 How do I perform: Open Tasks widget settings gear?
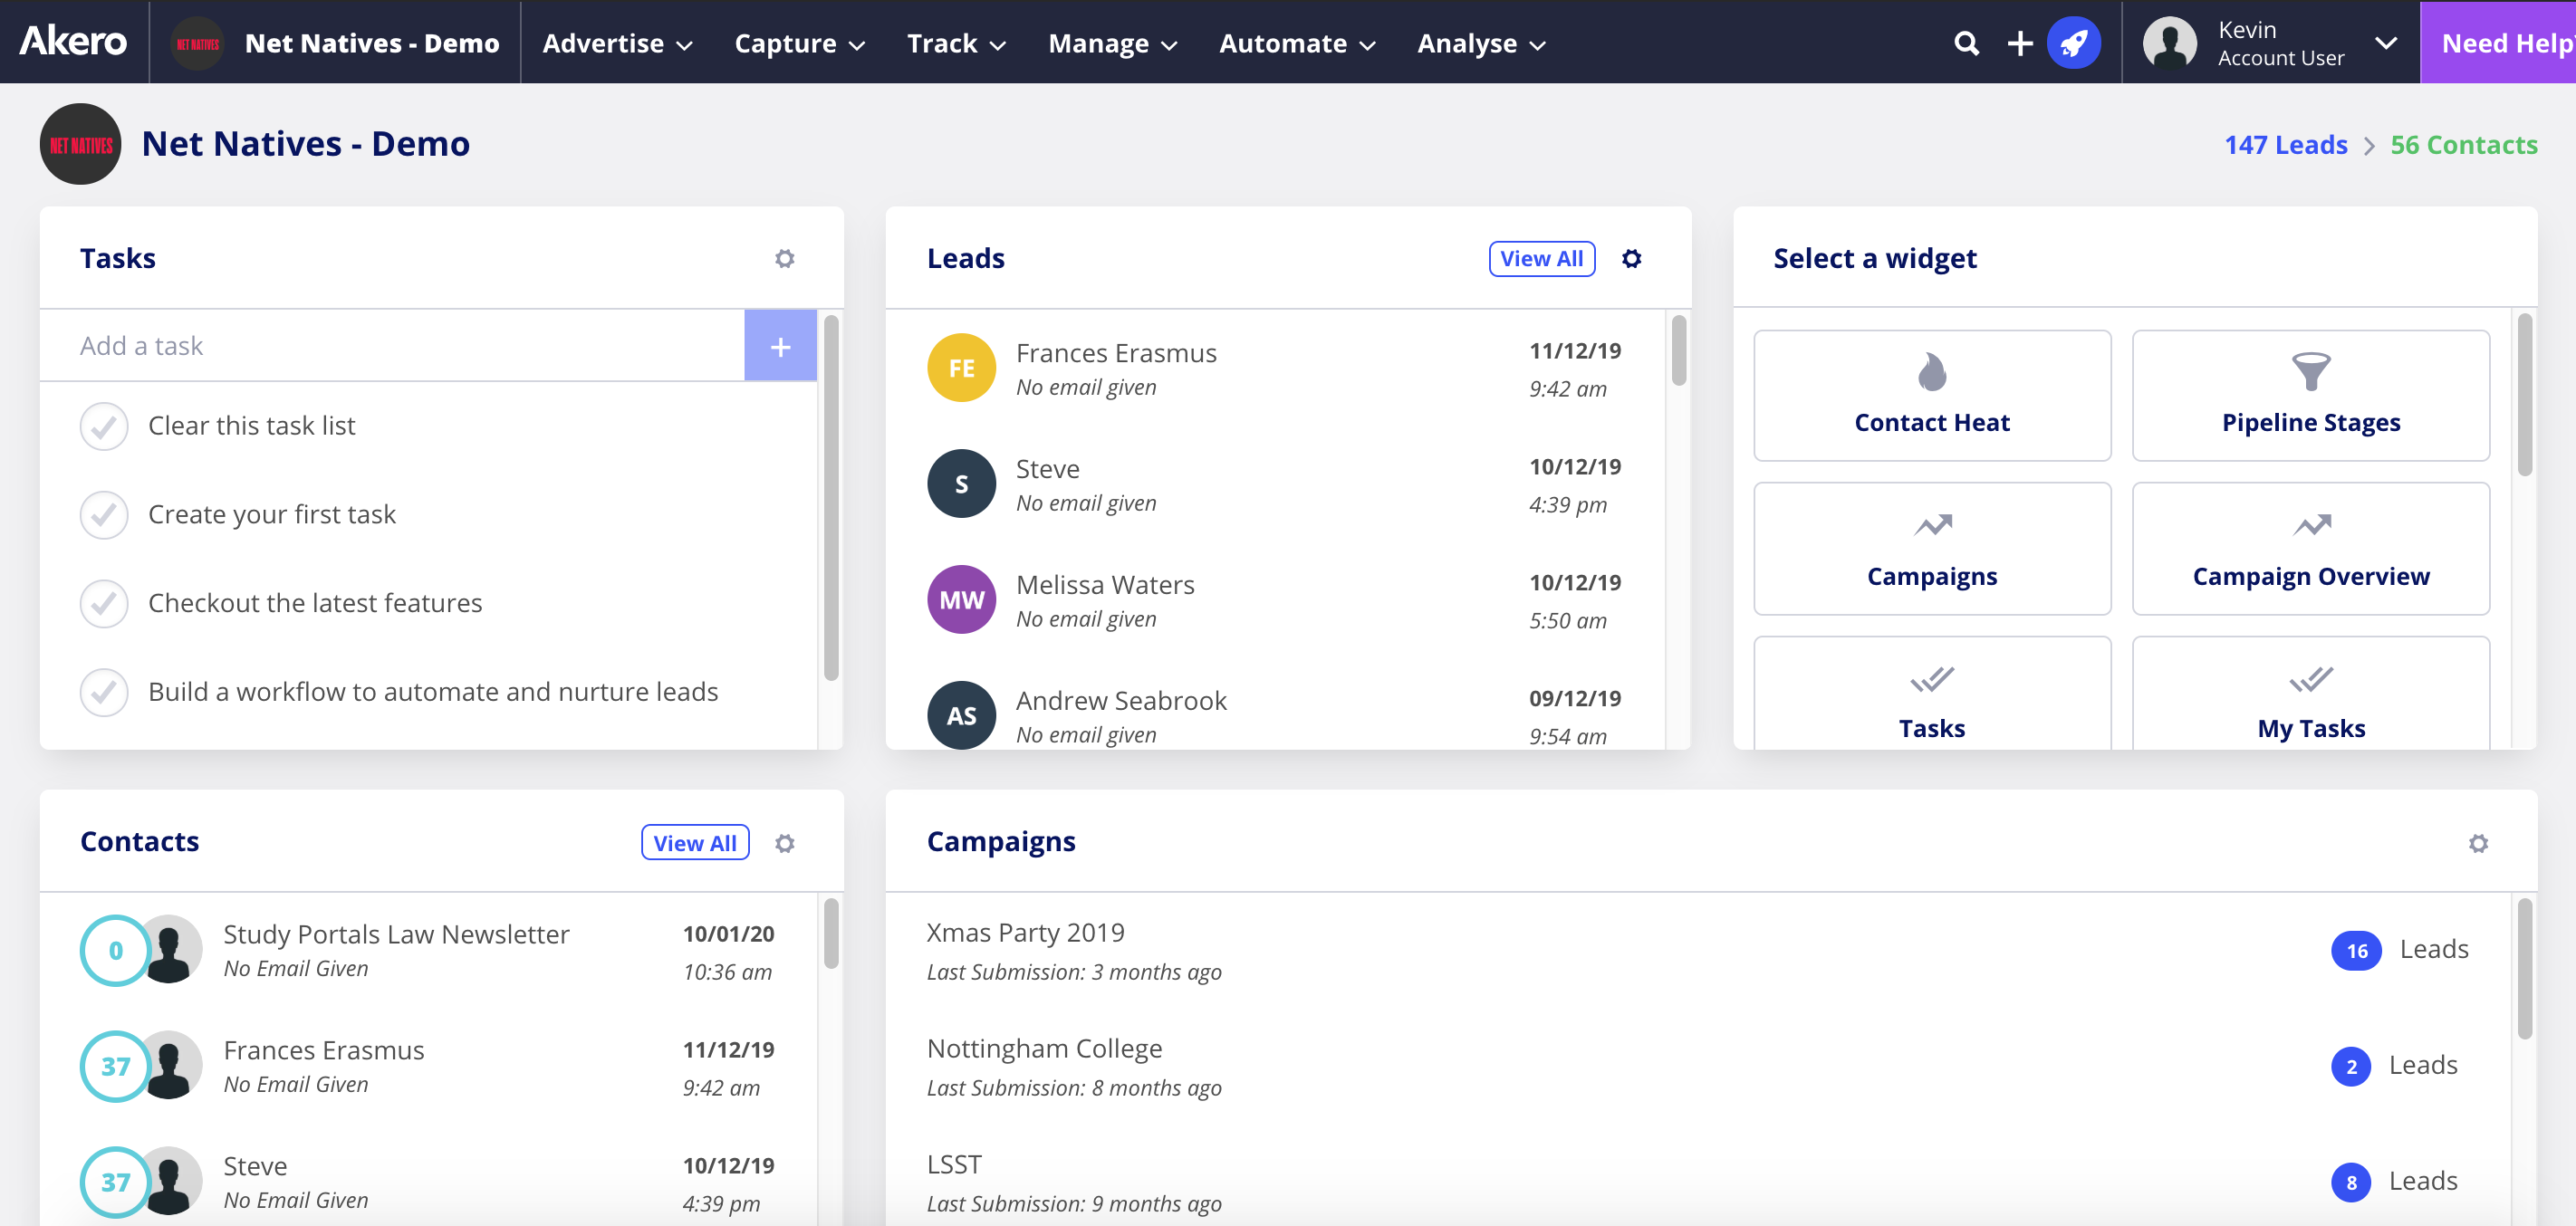pyautogui.click(x=784, y=259)
